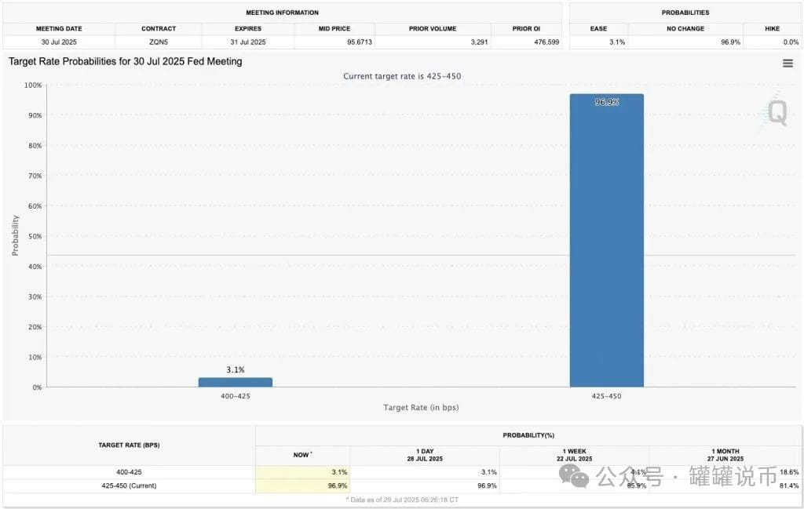The width and height of the screenshot is (804, 509).
Task: Click the 96.9% blue bar
Action: point(607,240)
